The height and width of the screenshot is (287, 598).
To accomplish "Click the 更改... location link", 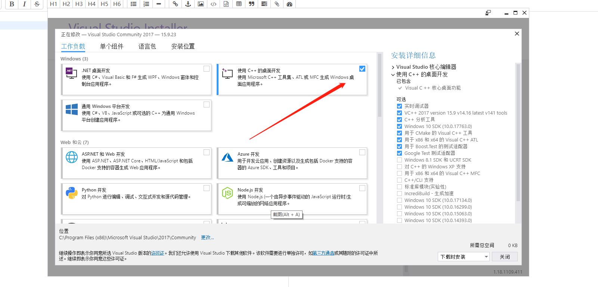I will click(x=207, y=238).
